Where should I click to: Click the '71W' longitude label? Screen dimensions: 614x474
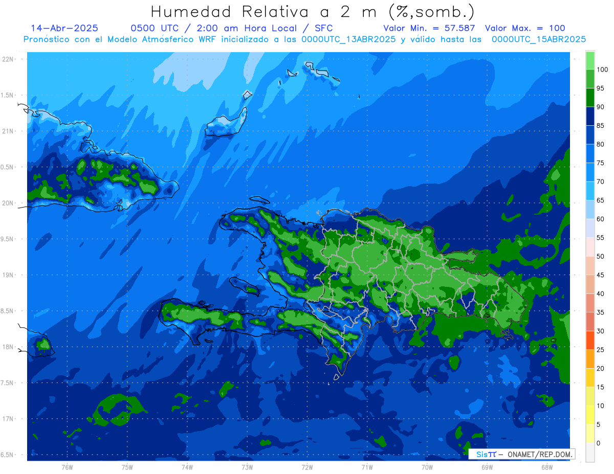tap(367, 467)
